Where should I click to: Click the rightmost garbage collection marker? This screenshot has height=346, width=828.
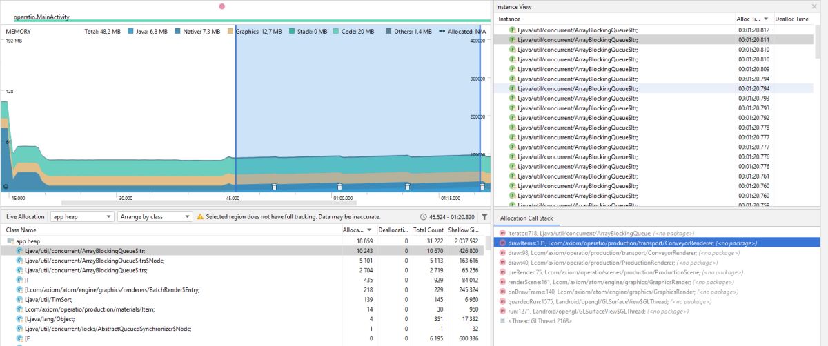(x=482, y=187)
